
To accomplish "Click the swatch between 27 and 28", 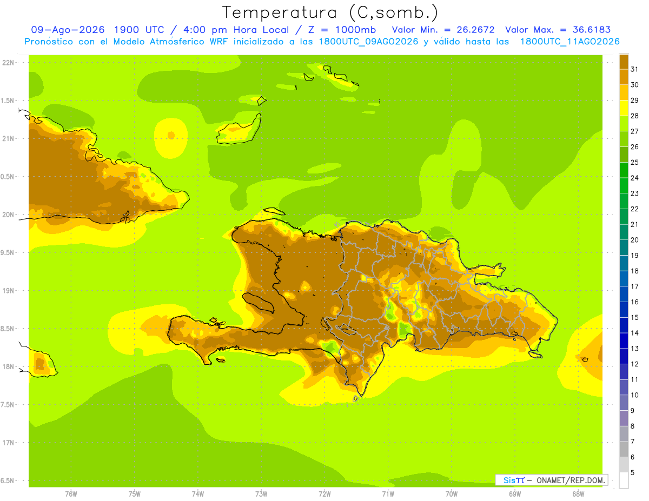I will (x=624, y=124).
